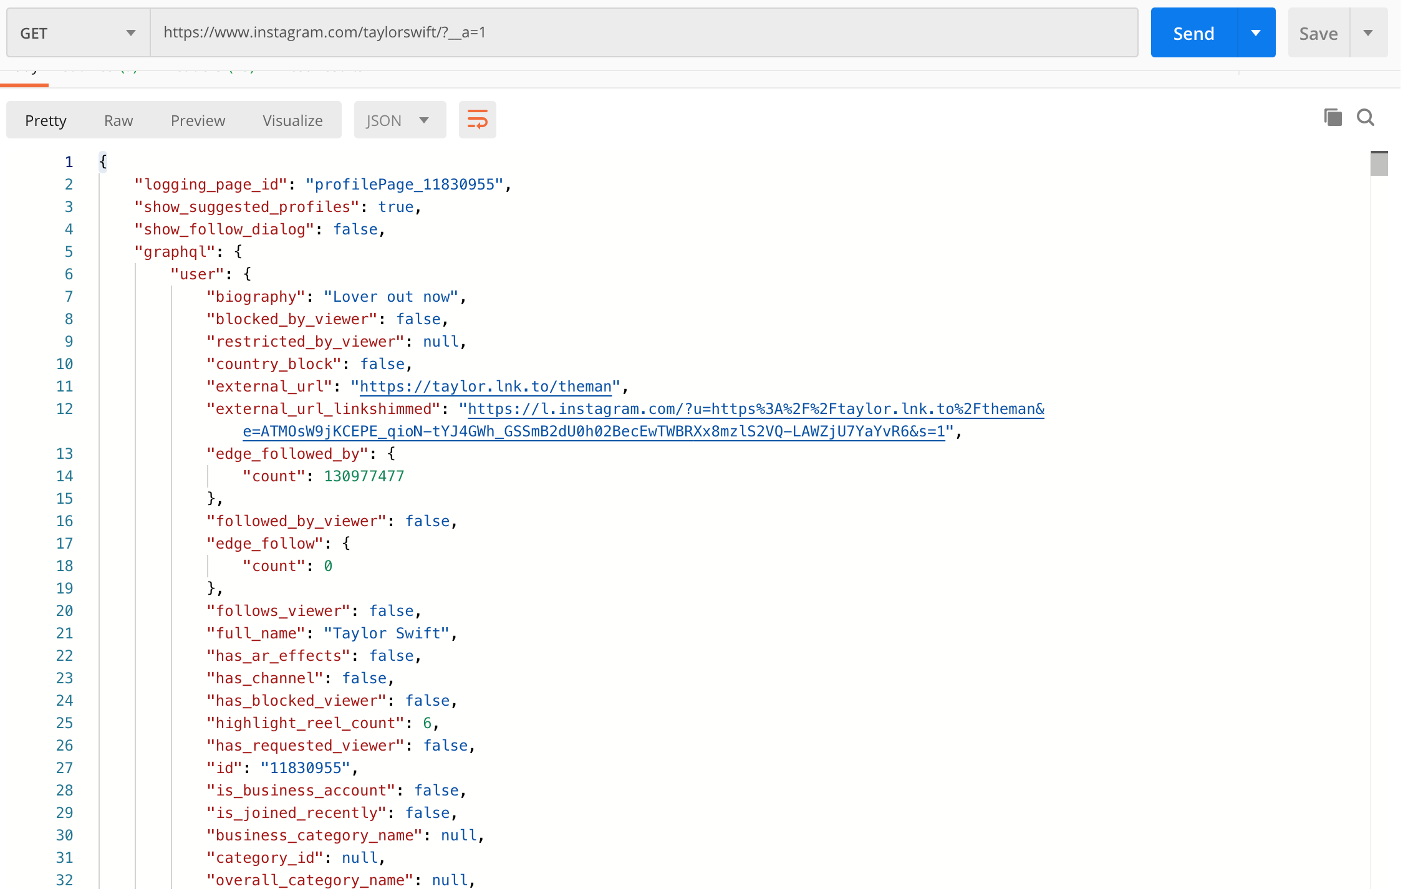This screenshot has height=894, width=1403.
Task: Select the edge_followed_by count value 130977477
Action: pos(364,476)
